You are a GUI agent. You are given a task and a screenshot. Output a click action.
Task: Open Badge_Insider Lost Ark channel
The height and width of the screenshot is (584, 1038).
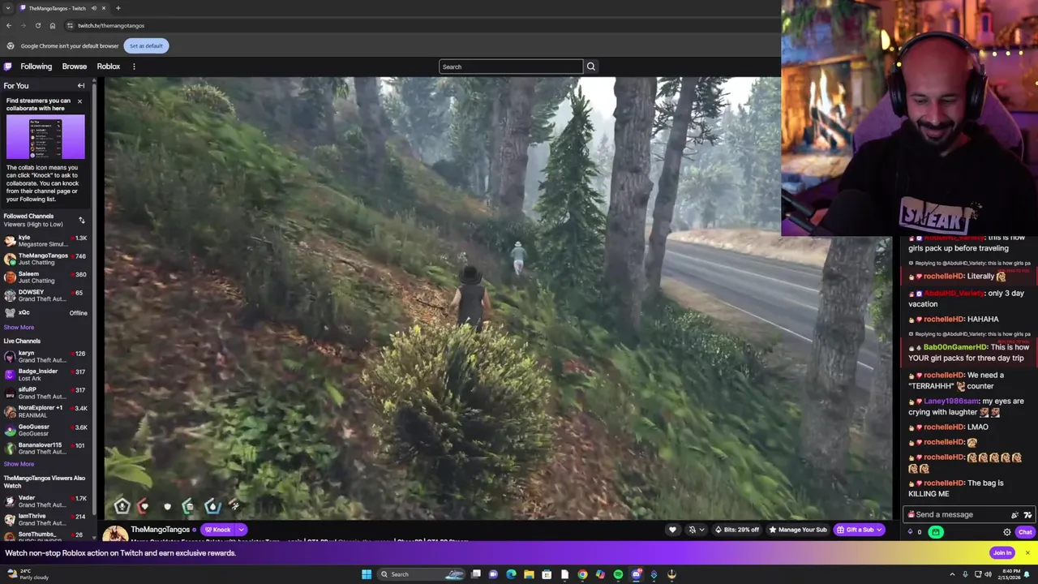[x=45, y=375]
